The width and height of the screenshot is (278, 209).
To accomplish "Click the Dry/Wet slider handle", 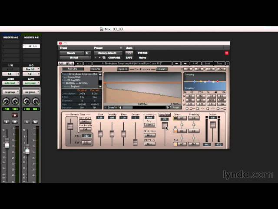I will [x=165, y=125].
